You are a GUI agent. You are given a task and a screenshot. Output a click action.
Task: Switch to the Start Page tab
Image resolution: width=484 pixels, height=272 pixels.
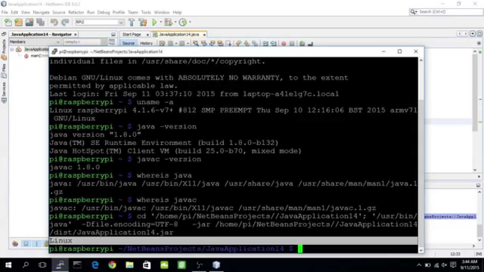pyautogui.click(x=132, y=34)
